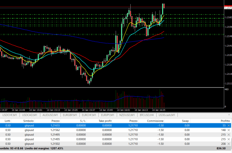
Task: Open the AUDUSD,M1 chart tab
Action: pyautogui.click(x=50, y=115)
